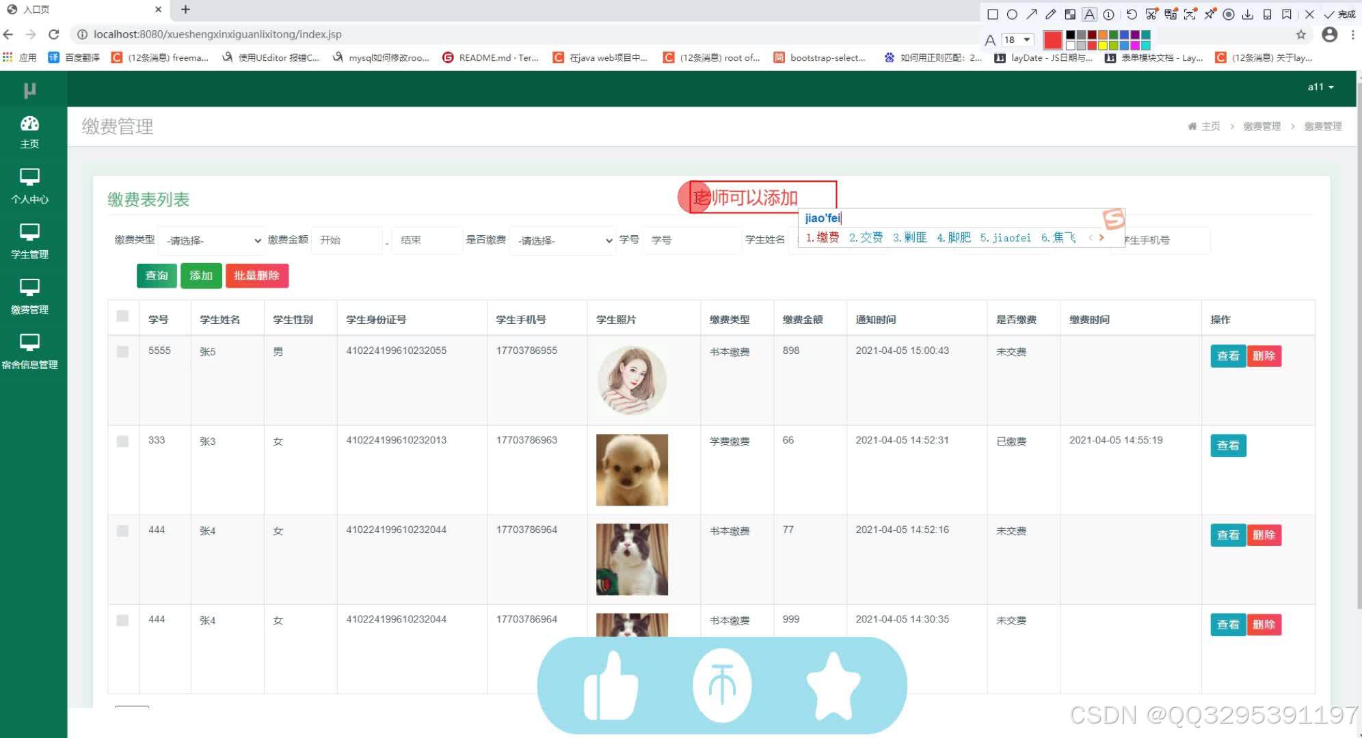Click the Sogou input method logo
The image size is (1362, 738).
tap(1113, 219)
